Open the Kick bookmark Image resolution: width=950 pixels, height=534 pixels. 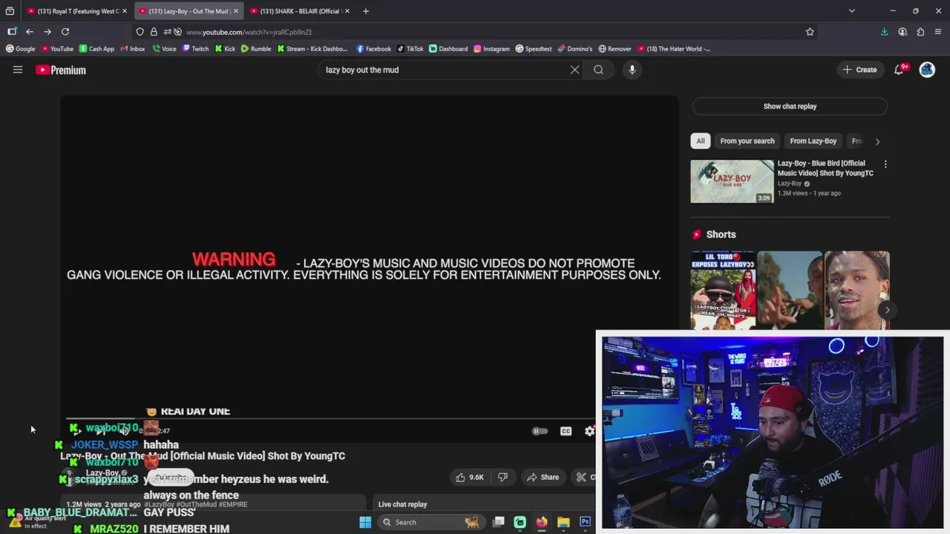coord(225,49)
